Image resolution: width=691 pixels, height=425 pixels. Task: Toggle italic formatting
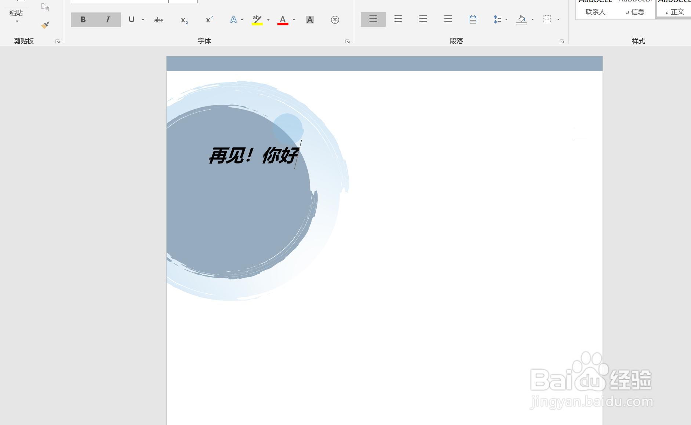pyautogui.click(x=108, y=19)
